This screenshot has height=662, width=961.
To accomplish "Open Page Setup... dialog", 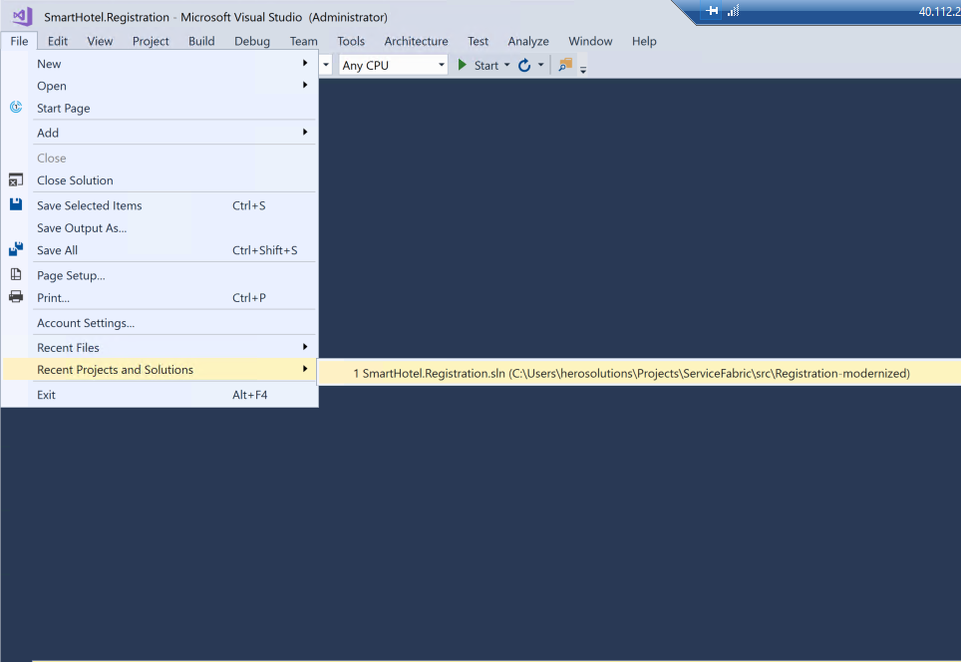I will pyautogui.click(x=160, y=275).
